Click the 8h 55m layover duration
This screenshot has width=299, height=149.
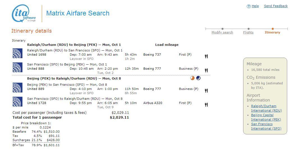tap(131, 93)
